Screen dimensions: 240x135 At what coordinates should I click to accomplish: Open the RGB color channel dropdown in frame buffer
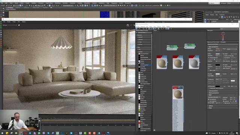click(x=10, y=25)
